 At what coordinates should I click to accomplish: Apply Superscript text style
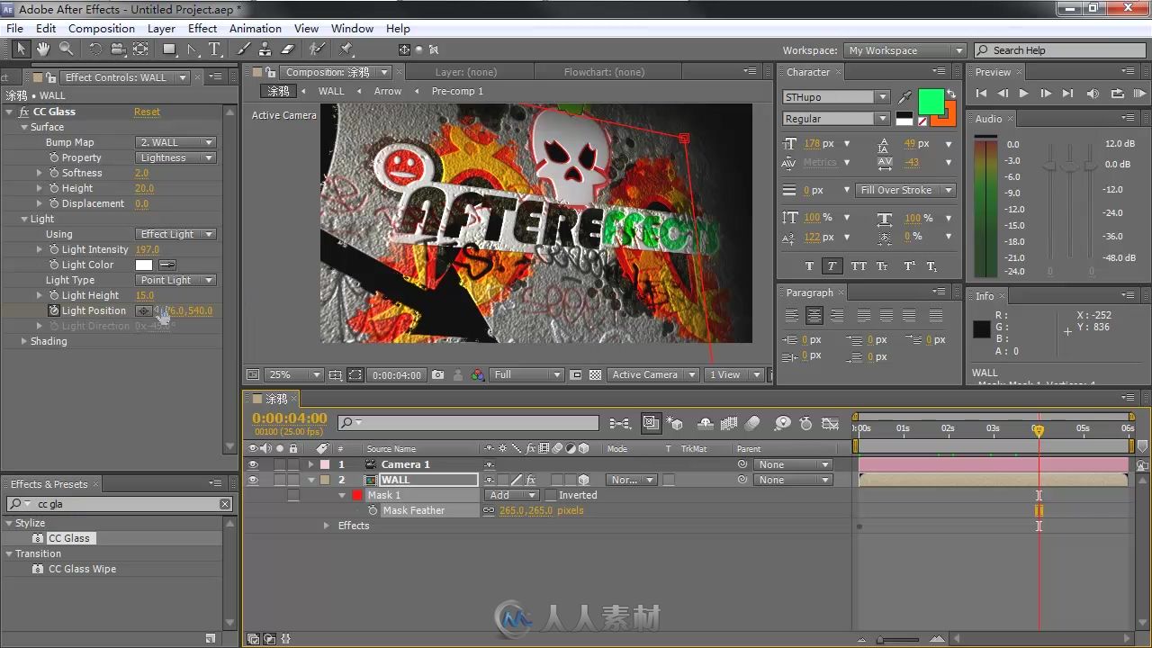click(x=909, y=266)
